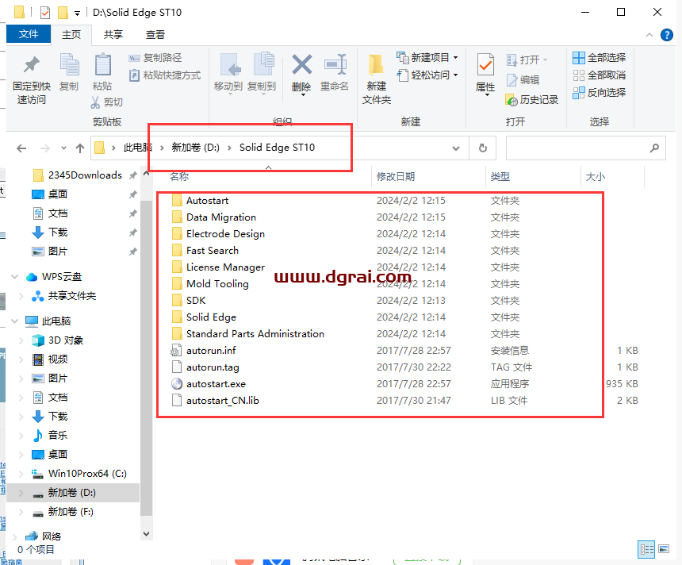682x565 pixels.
Task: Switch to the View (查看) tab
Action: [155, 34]
